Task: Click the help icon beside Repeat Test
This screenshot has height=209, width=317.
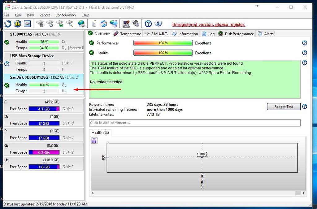Action: (305, 107)
